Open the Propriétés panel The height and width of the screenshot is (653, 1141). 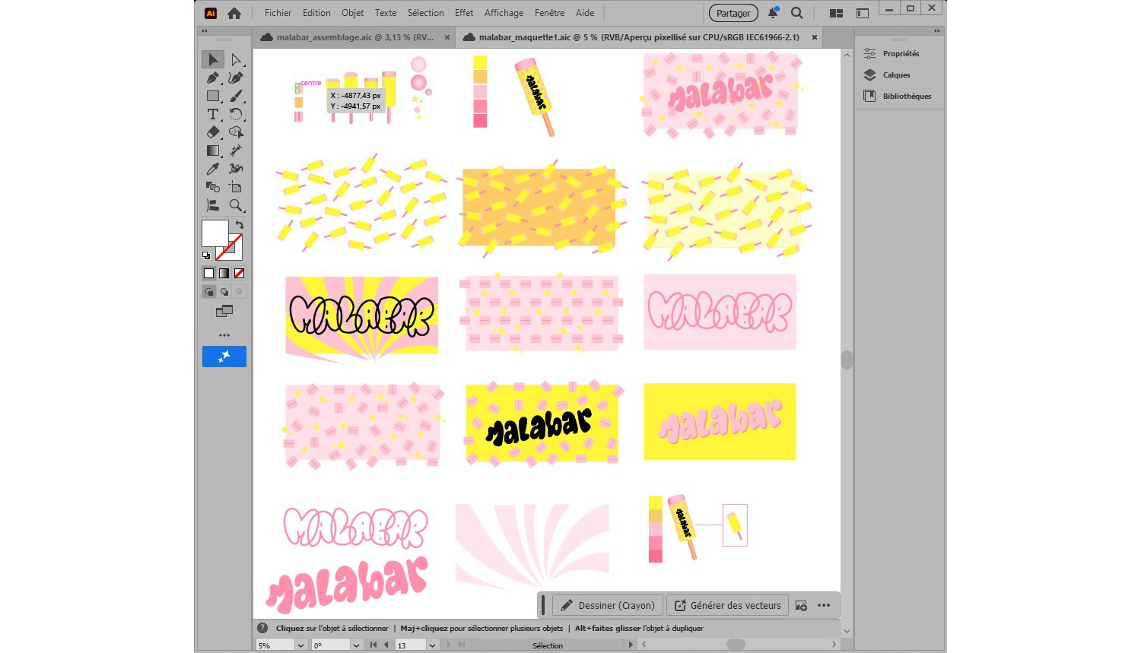coord(901,53)
